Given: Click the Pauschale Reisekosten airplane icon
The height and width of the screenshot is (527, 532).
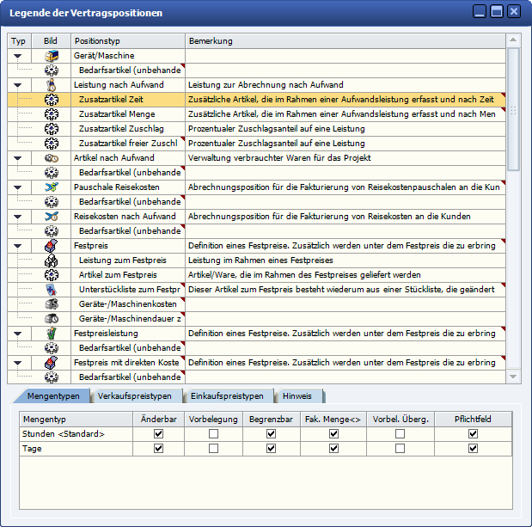Looking at the screenshot, I should (52, 187).
